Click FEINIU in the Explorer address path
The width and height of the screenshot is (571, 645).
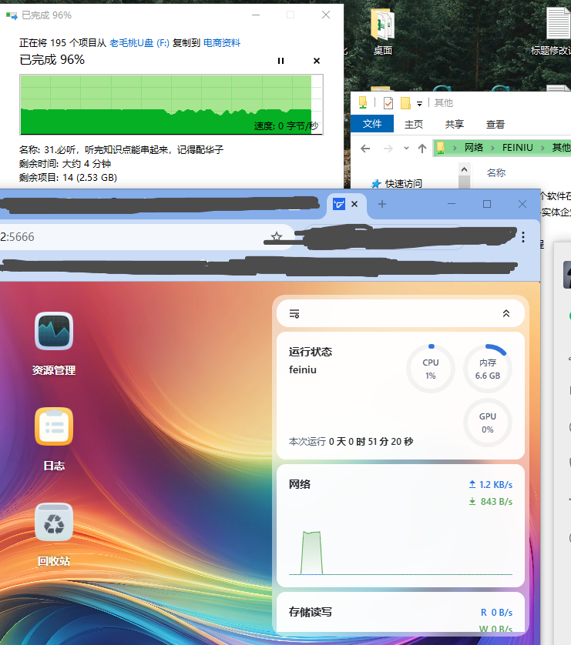518,148
